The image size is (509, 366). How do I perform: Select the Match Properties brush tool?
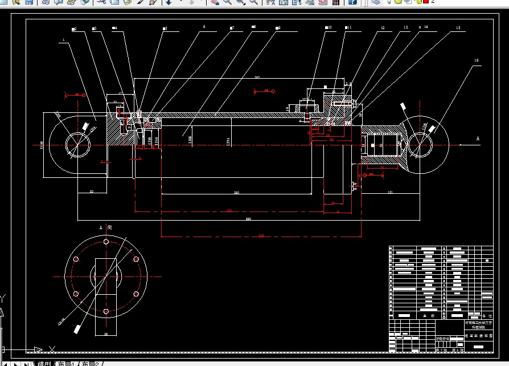coord(141,2)
